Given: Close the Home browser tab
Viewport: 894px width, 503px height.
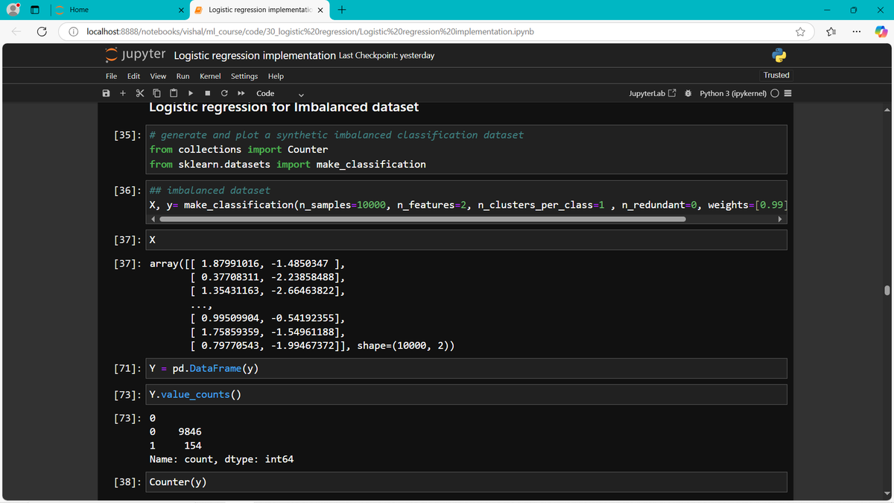Looking at the screenshot, I should (181, 10).
